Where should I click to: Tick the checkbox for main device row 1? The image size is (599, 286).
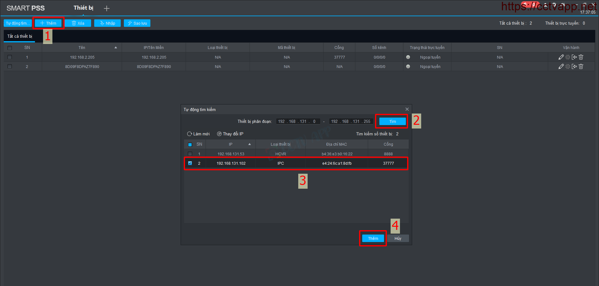point(10,57)
